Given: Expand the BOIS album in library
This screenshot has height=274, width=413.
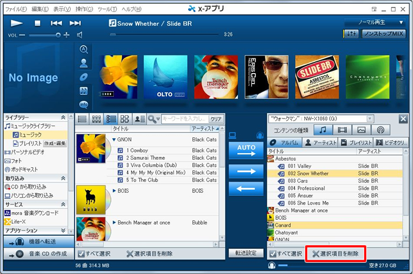Looking at the screenshot, I should click(x=114, y=191).
